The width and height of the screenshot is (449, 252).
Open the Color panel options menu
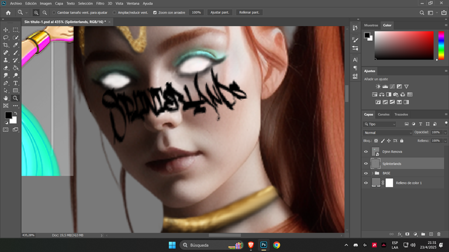pyautogui.click(x=446, y=25)
